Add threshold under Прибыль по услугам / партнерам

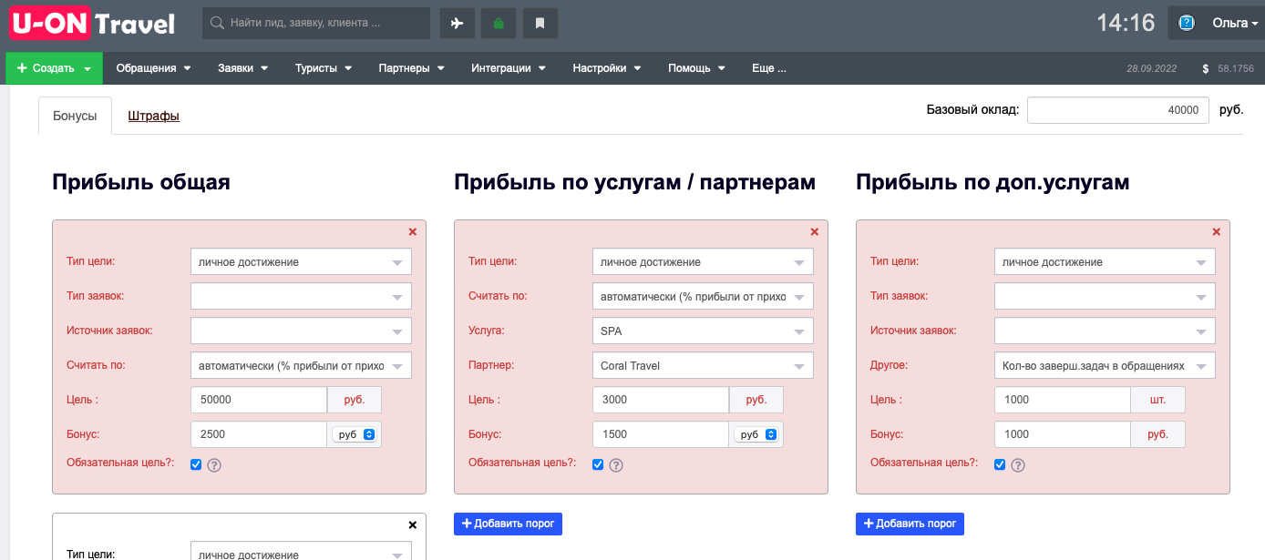coord(508,524)
